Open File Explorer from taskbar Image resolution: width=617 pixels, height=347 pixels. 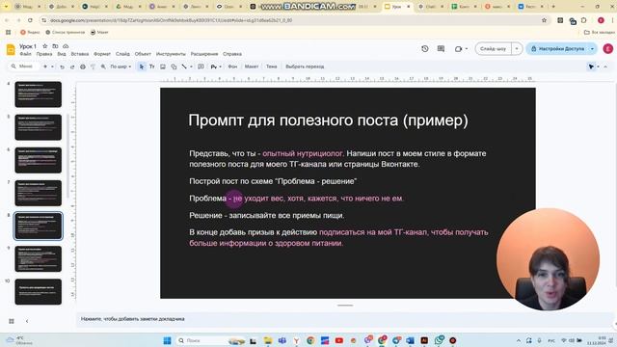[268, 340]
